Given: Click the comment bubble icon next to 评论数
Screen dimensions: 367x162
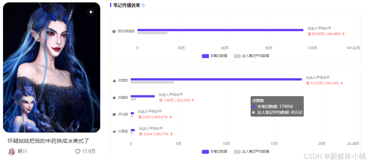Looking at the screenshot, I should [x=114, y=115].
